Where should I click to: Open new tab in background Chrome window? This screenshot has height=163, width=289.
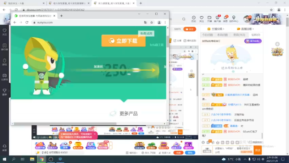[x=141, y=3]
